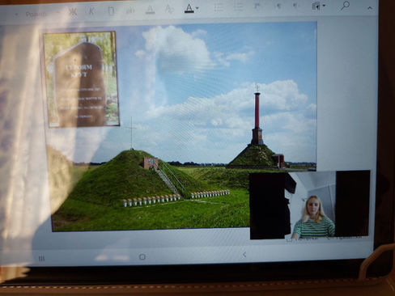Expand the font color dropdown arrow

coord(197,8)
